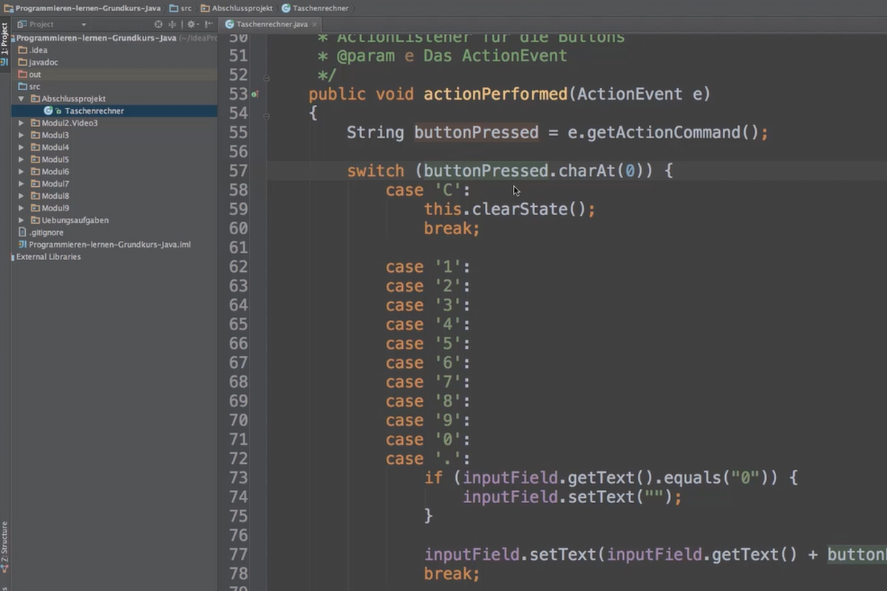Expand the Modul3 package
887x591 pixels.
pyautogui.click(x=21, y=135)
